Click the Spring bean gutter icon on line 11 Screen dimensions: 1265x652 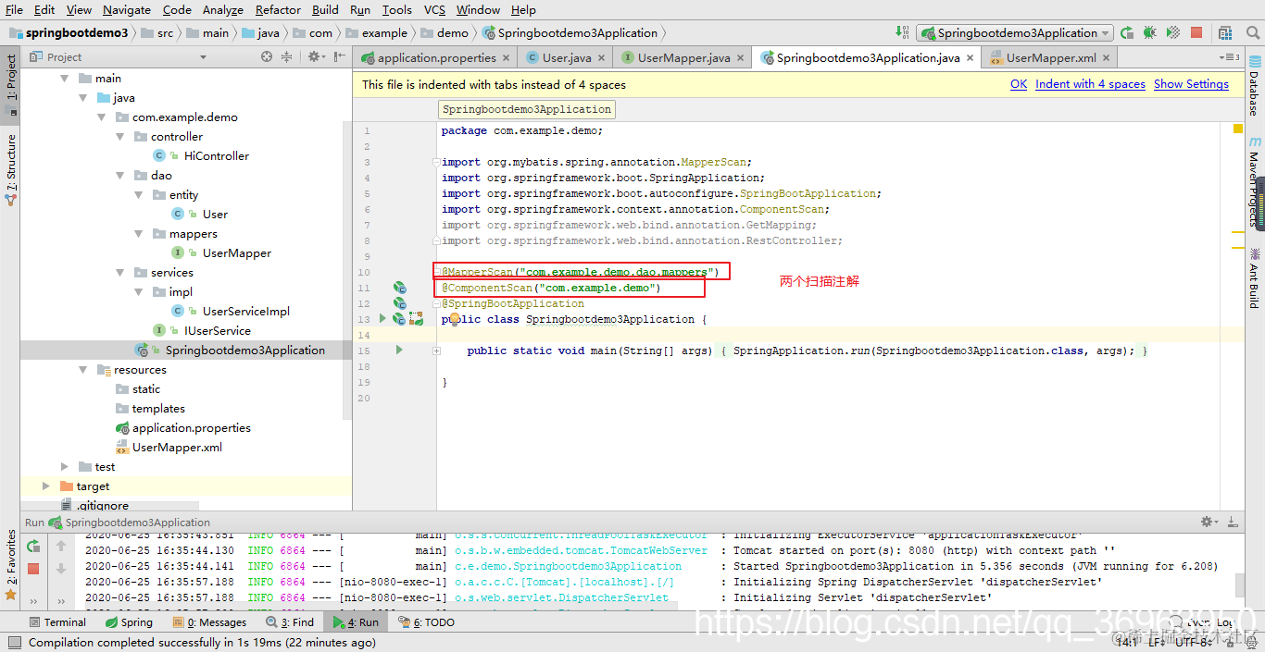coord(399,288)
